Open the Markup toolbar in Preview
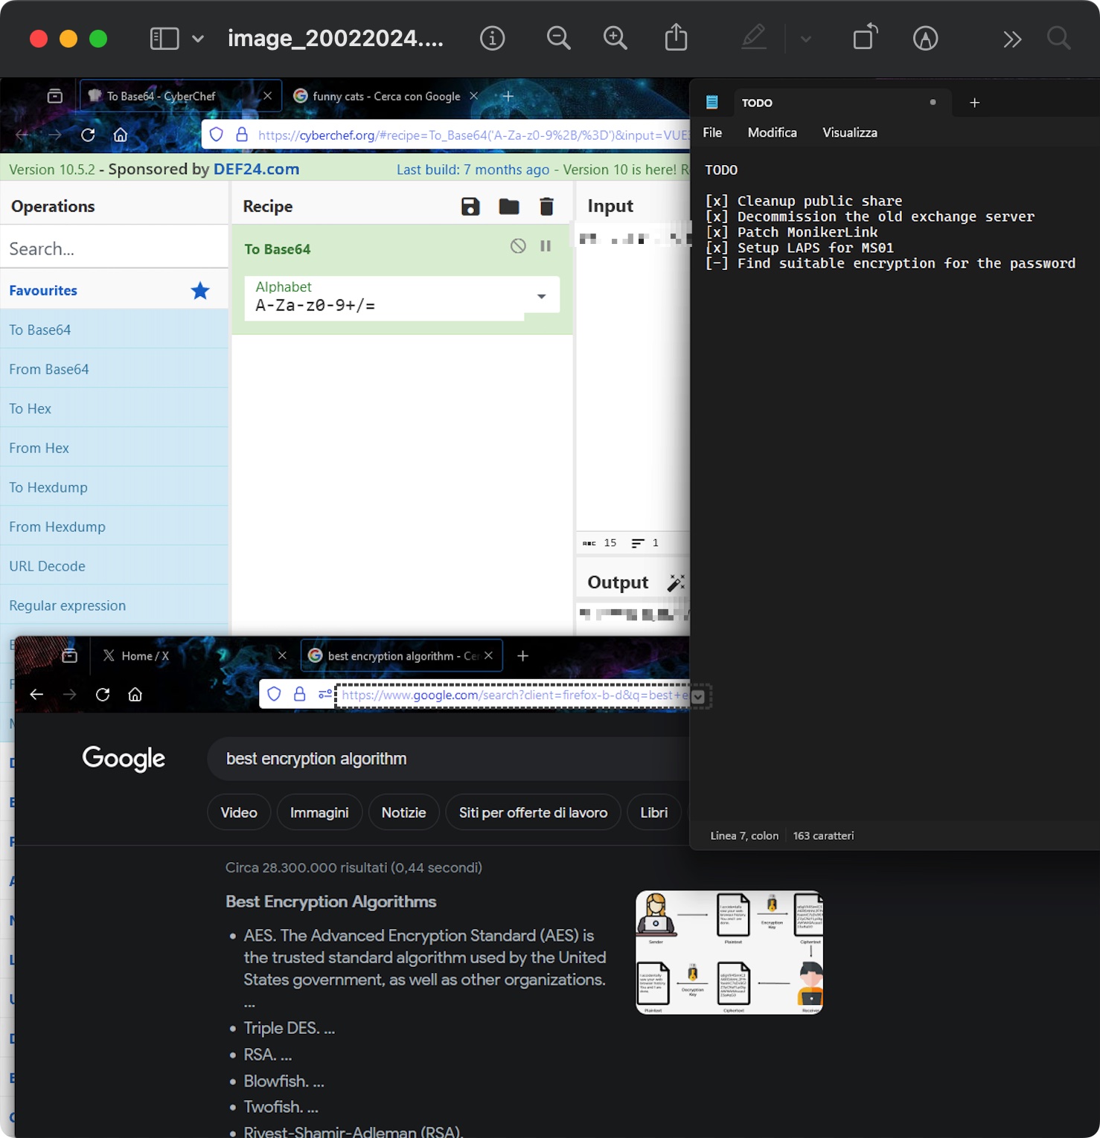The image size is (1100, 1138). (925, 38)
